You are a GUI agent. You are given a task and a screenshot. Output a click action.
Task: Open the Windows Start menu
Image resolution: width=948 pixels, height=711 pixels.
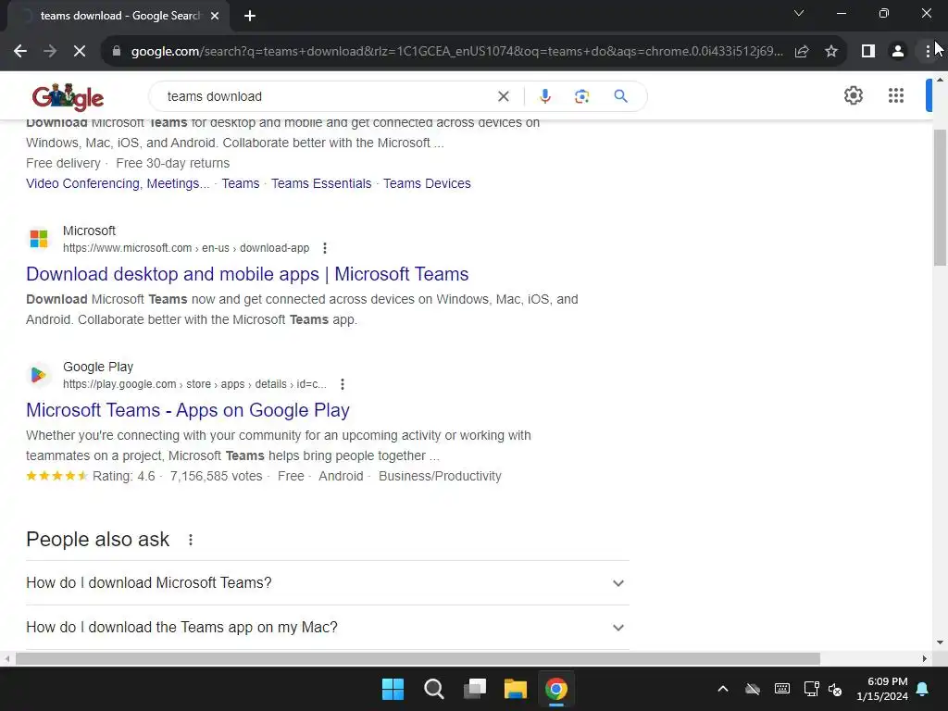[393, 689]
